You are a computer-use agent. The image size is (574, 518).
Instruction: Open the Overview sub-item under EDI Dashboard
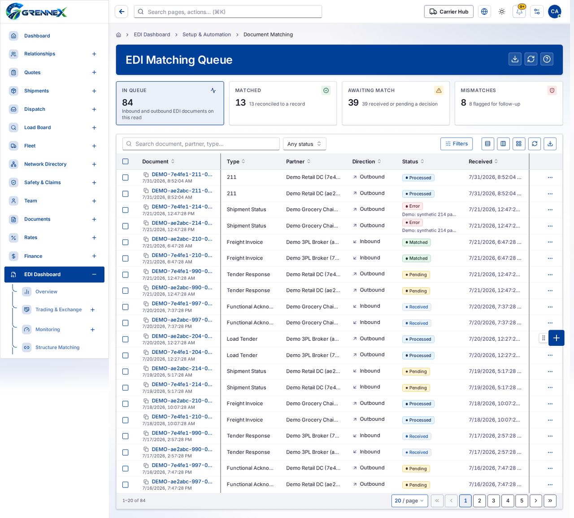(46, 292)
